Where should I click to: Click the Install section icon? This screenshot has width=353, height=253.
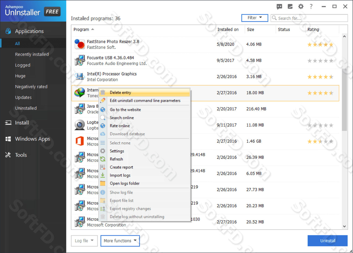pos(8,123)
